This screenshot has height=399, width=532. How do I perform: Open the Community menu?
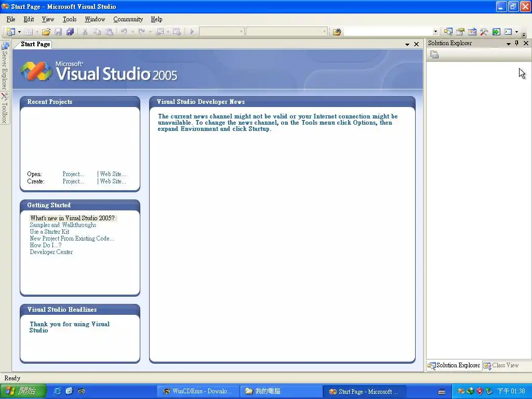click(128, 19)
